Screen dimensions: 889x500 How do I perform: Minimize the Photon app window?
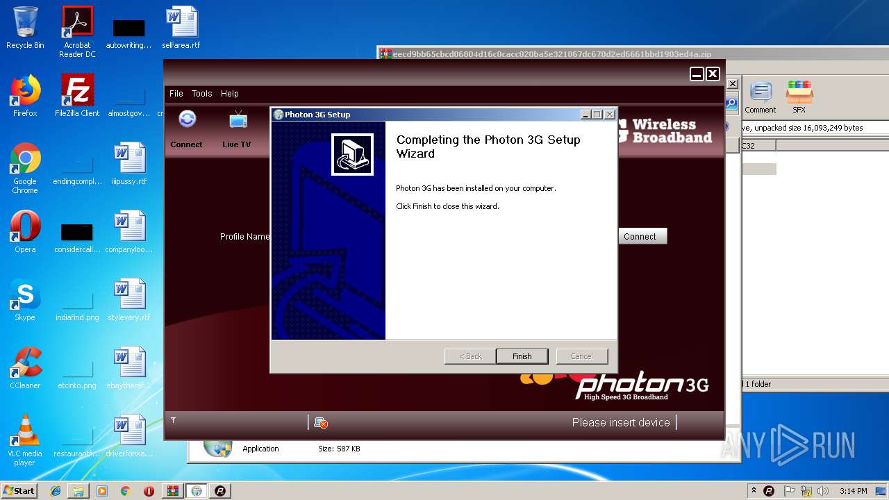tap(697, 74)
